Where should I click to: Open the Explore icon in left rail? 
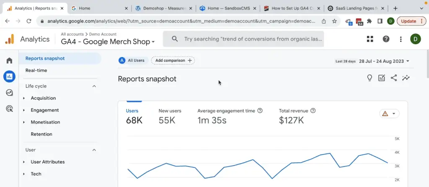pos(9,93)
